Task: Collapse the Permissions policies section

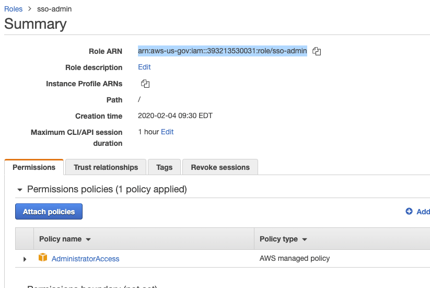Action: 20,190
